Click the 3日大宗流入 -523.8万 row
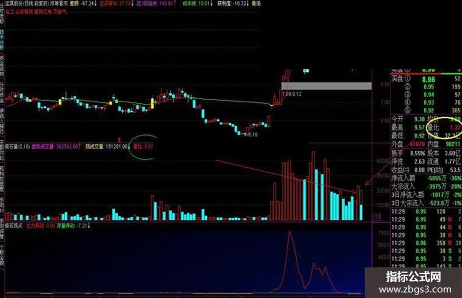The width and height of the screenshot is (462, 298). coord(426,203)
